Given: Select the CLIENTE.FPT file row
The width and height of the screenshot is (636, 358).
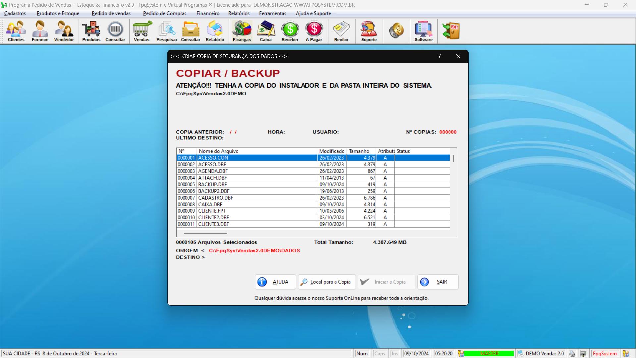Looking at the screenshot, I should [313, 211].
